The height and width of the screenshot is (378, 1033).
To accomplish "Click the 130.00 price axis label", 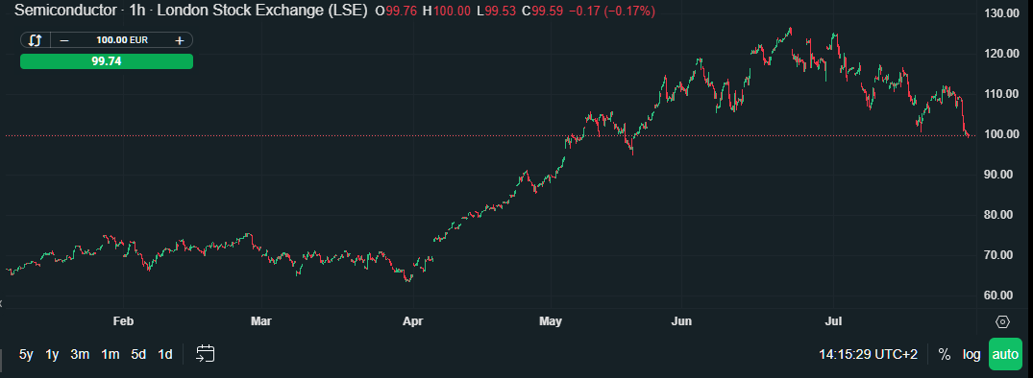I will [1001, 13].
